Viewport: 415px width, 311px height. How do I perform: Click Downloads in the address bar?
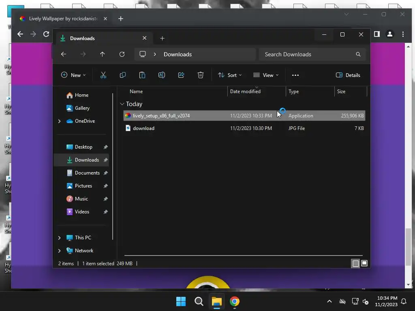point(178,54)
